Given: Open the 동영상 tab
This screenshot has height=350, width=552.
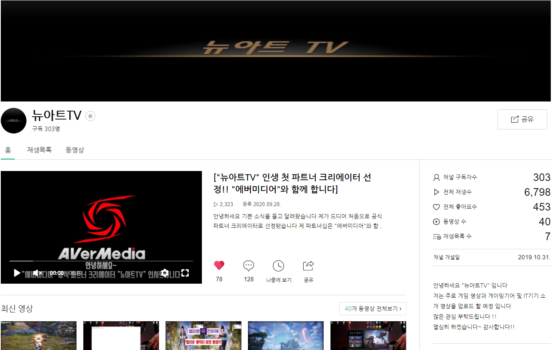Looking at the screenshot, I should coord(75,150).
